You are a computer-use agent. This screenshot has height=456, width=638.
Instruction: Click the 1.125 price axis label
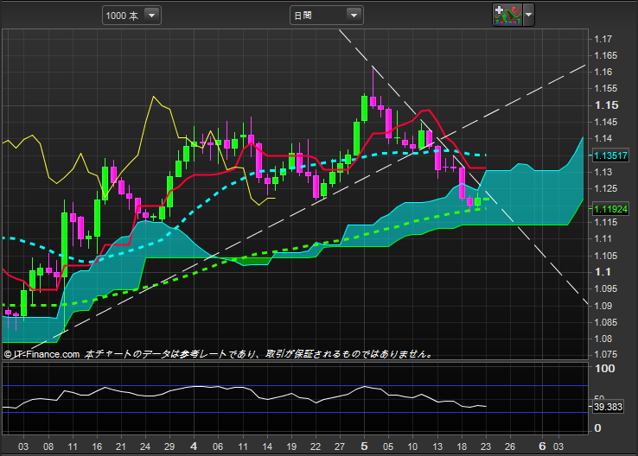[x=605, y=188]
